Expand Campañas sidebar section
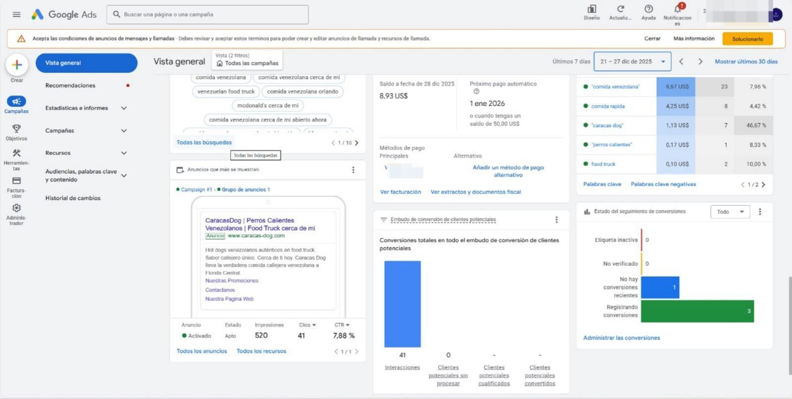The height and width of the screenshot is (399, 792). [x=124, y=131]
